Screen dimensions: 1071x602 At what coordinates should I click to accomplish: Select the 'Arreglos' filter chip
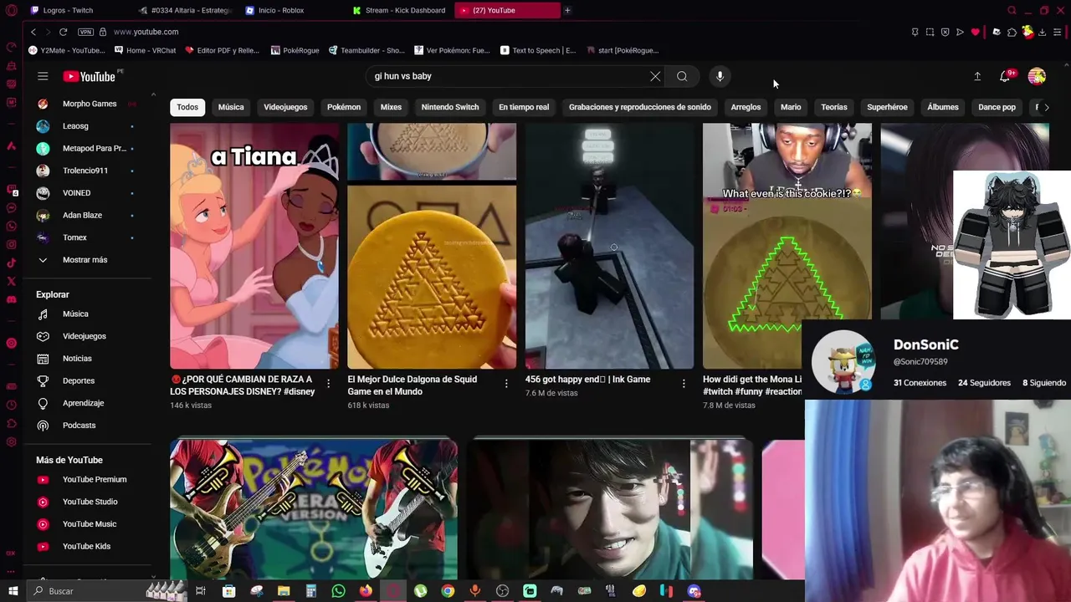click(746, 107)
